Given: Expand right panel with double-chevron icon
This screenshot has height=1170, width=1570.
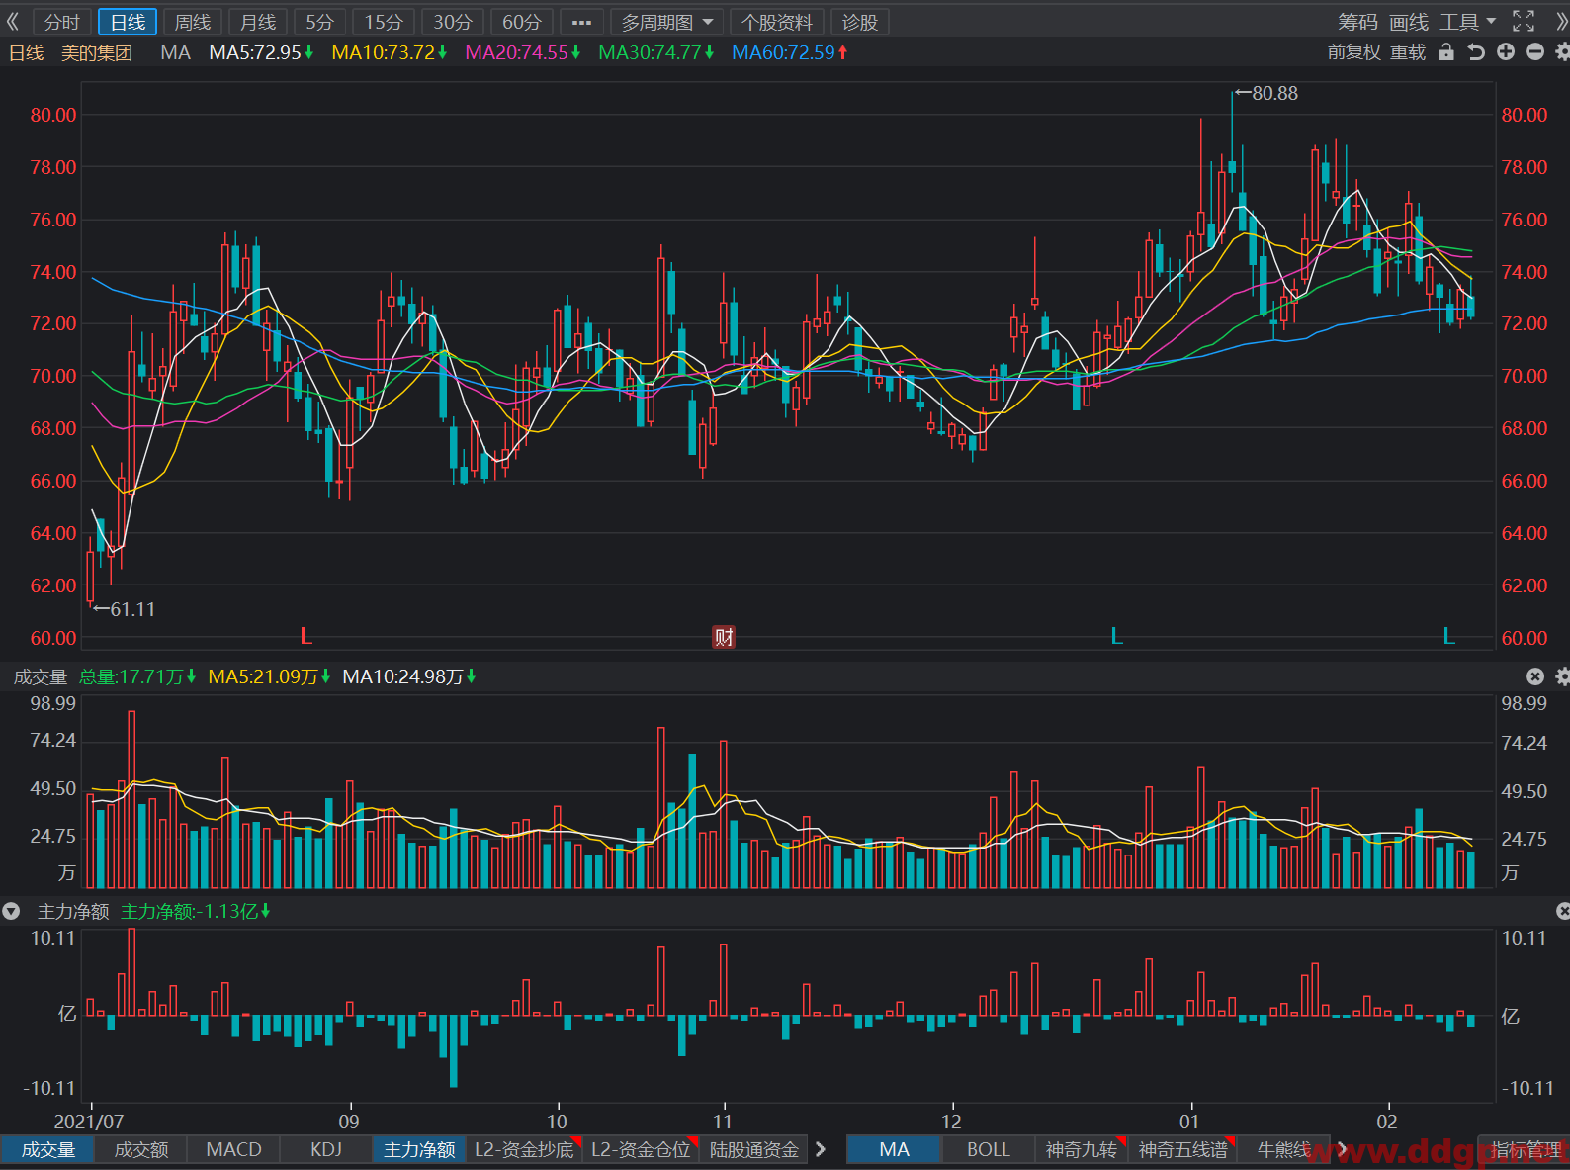Looking at the screenshot, I should pyautogui.click(x=1561, y=22).
